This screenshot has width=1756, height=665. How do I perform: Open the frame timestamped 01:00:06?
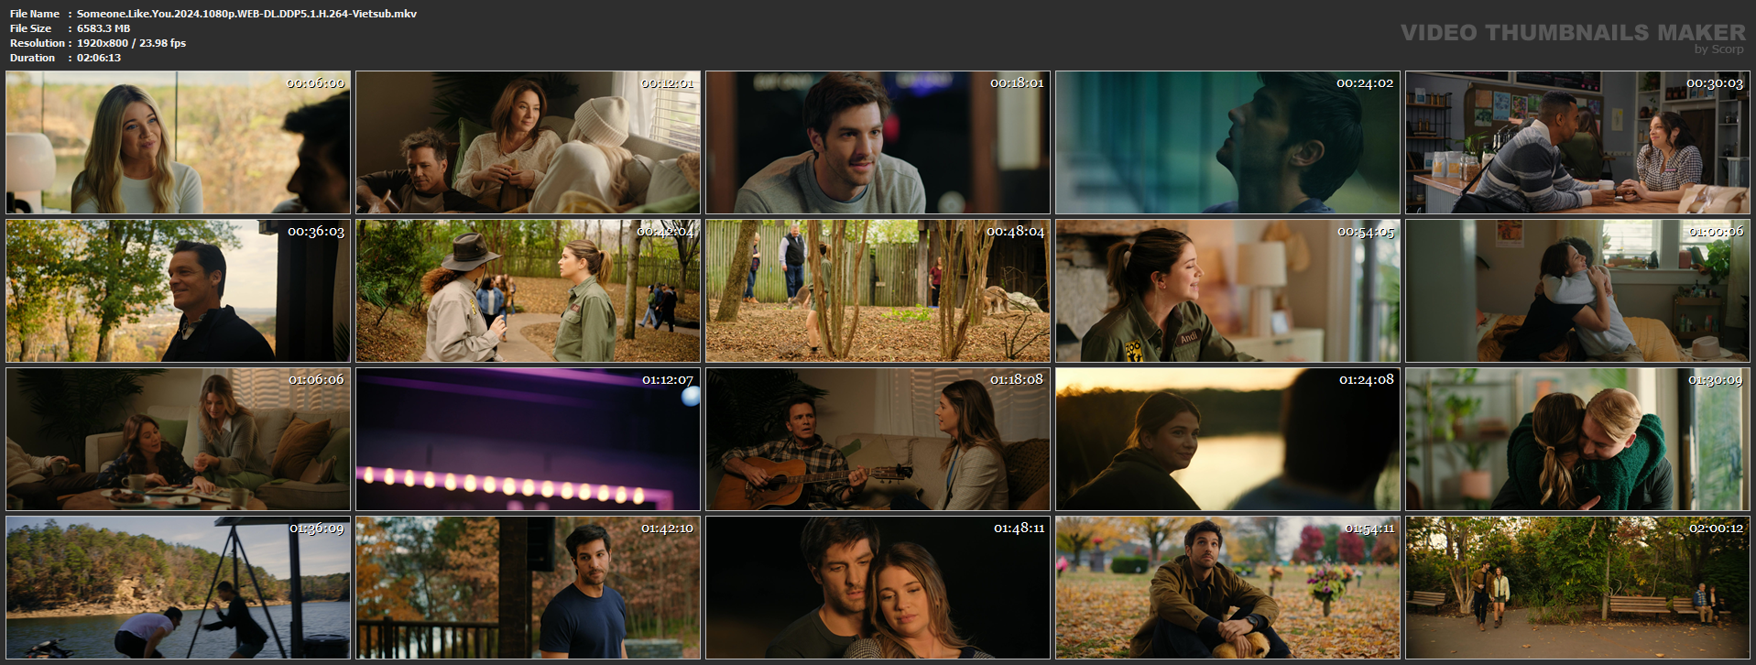point(1577,290)
